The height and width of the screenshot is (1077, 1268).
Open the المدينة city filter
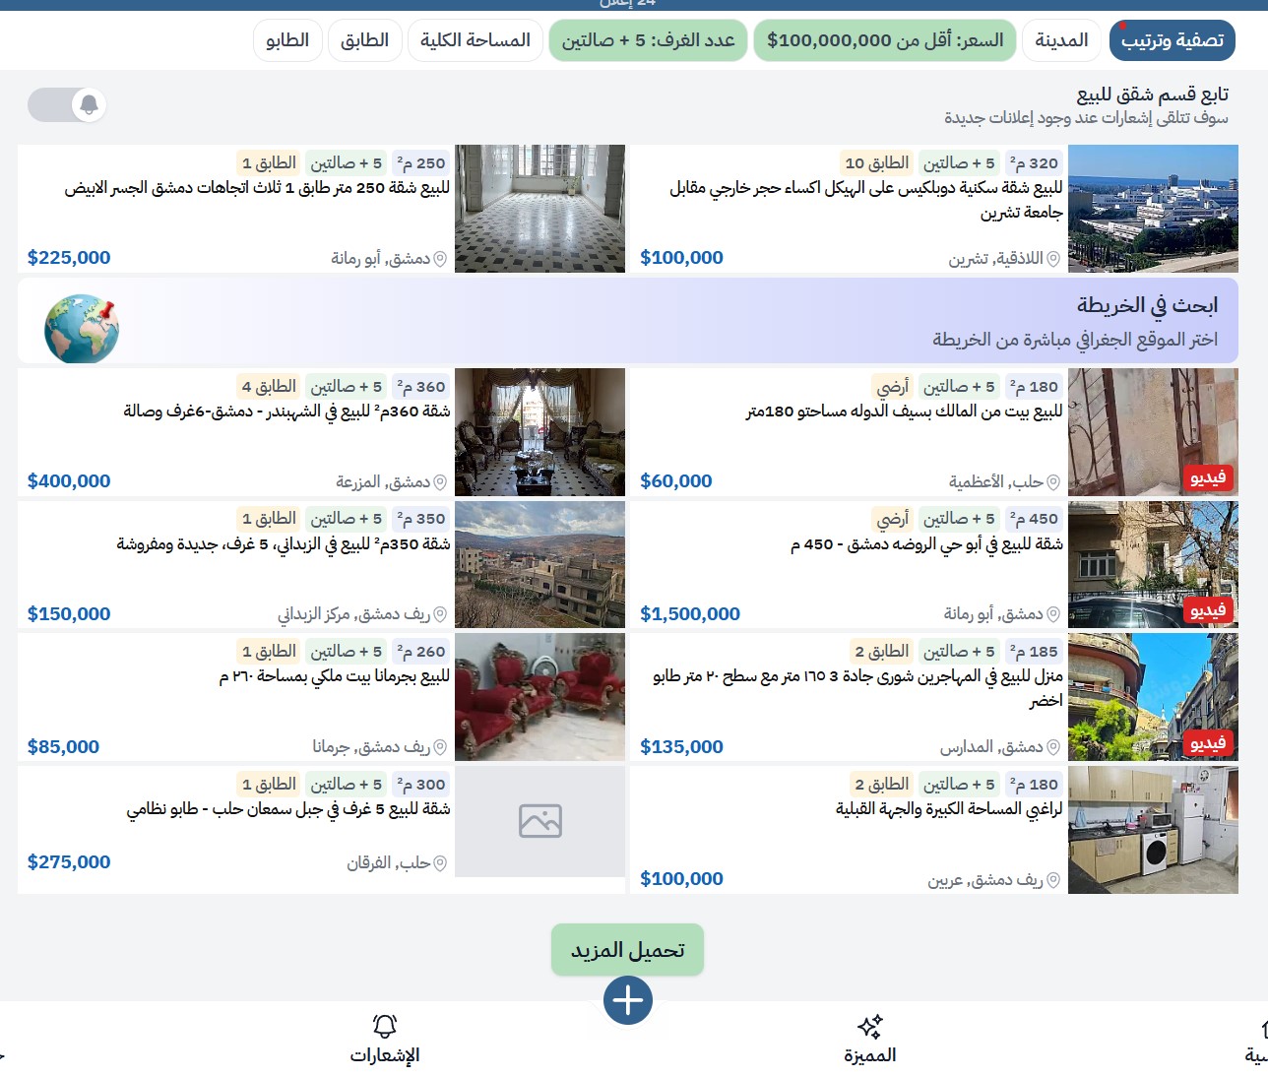click(1061, 40)
